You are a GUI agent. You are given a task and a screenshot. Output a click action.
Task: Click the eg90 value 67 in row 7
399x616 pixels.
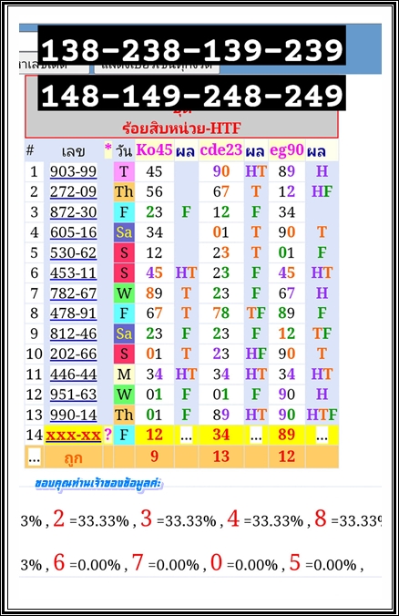tap(287, 293)
